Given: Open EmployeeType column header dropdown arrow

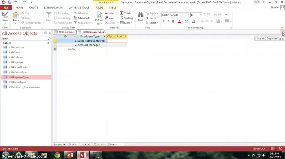Looking at the screenshot, I should click(104, 36).
